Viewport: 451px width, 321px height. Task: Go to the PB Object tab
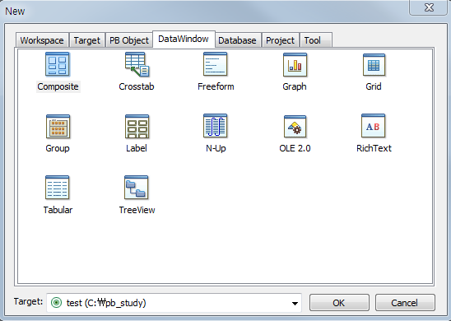(x=129, y=40)
